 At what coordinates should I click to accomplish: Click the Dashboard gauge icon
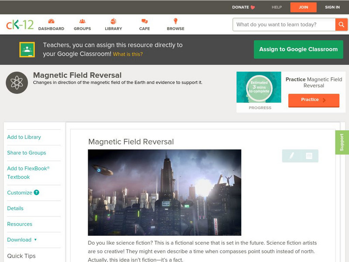click(51, 21)
